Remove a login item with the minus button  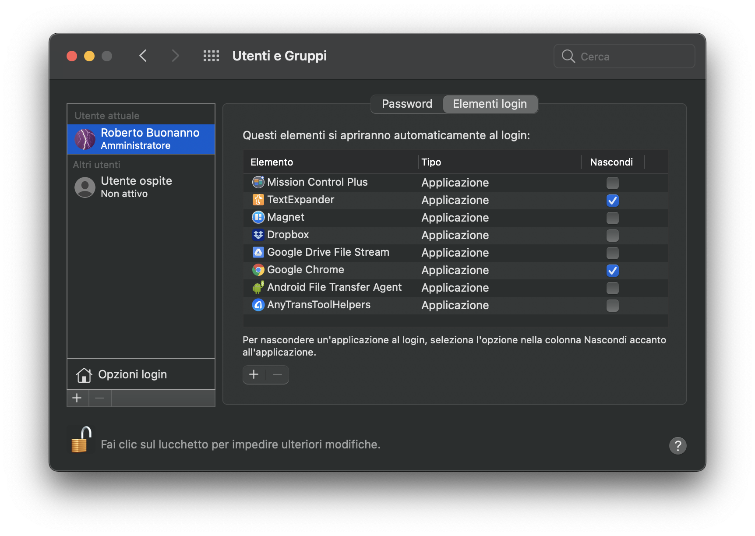[277, 374]
